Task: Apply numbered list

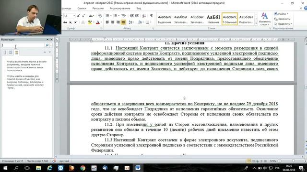Action: pyautogui.click(x=115, y=16)
